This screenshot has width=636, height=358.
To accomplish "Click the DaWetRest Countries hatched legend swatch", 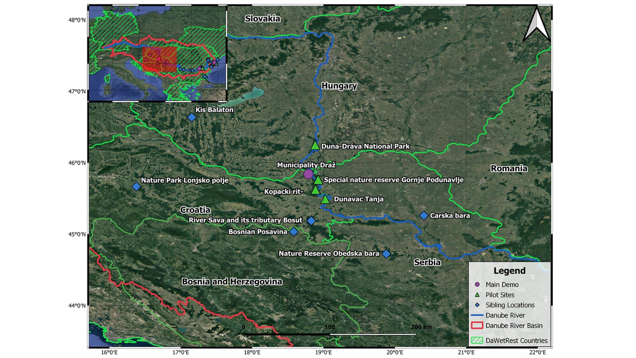I will 477,341.
